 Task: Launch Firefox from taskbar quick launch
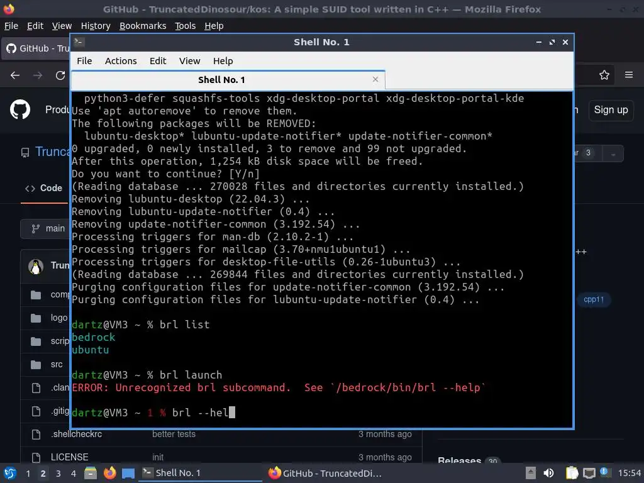109,473
